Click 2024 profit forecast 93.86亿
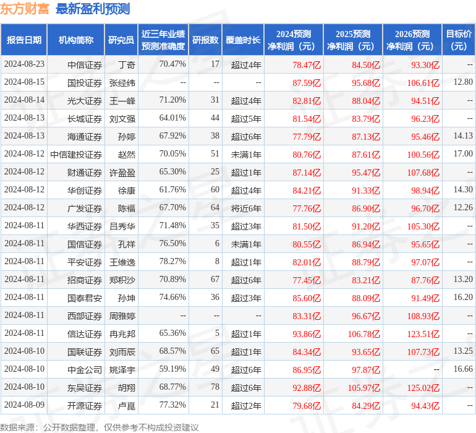 click(x=307, y=334)
